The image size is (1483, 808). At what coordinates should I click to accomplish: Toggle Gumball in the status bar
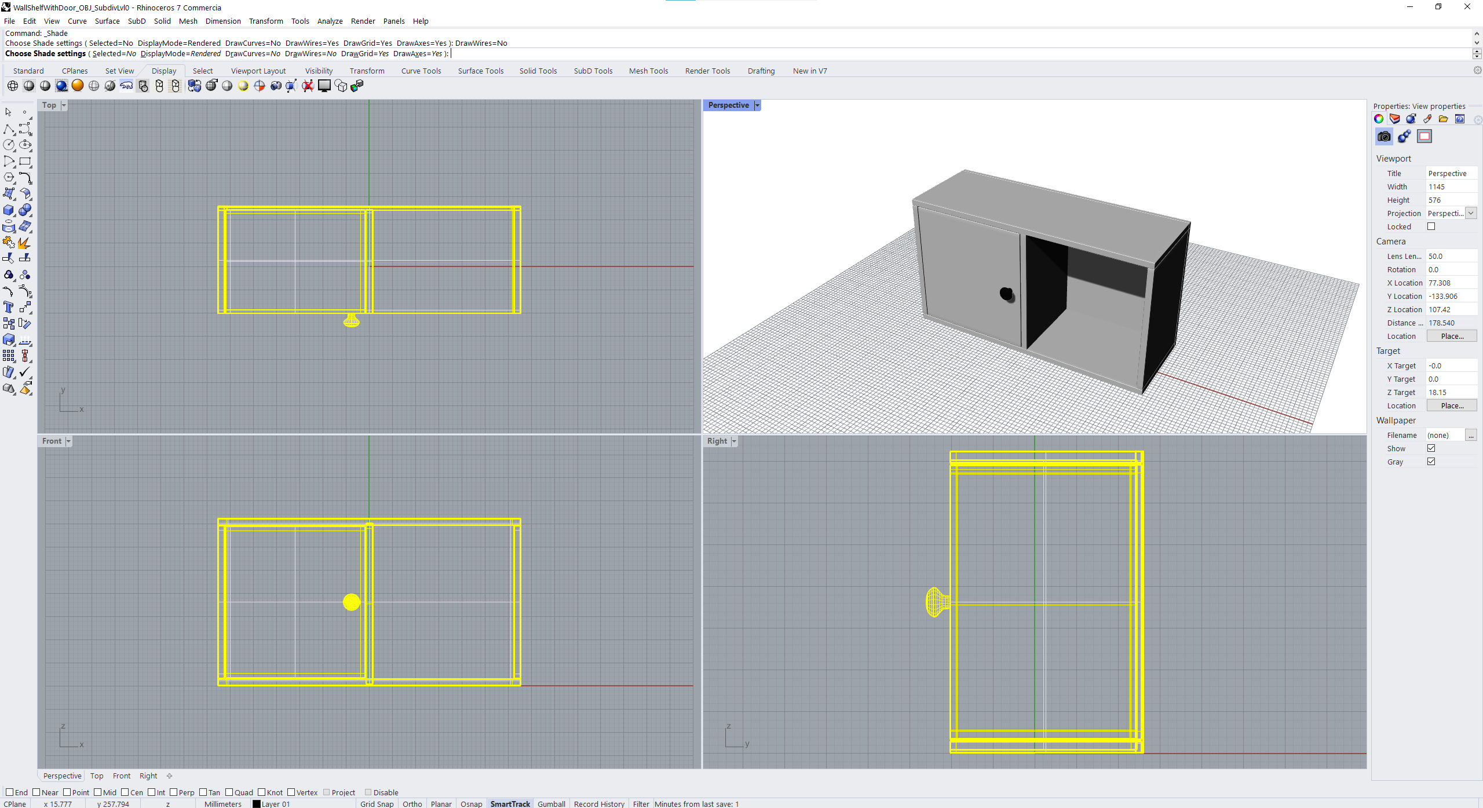pyautogui.click(x=551, y=804)
